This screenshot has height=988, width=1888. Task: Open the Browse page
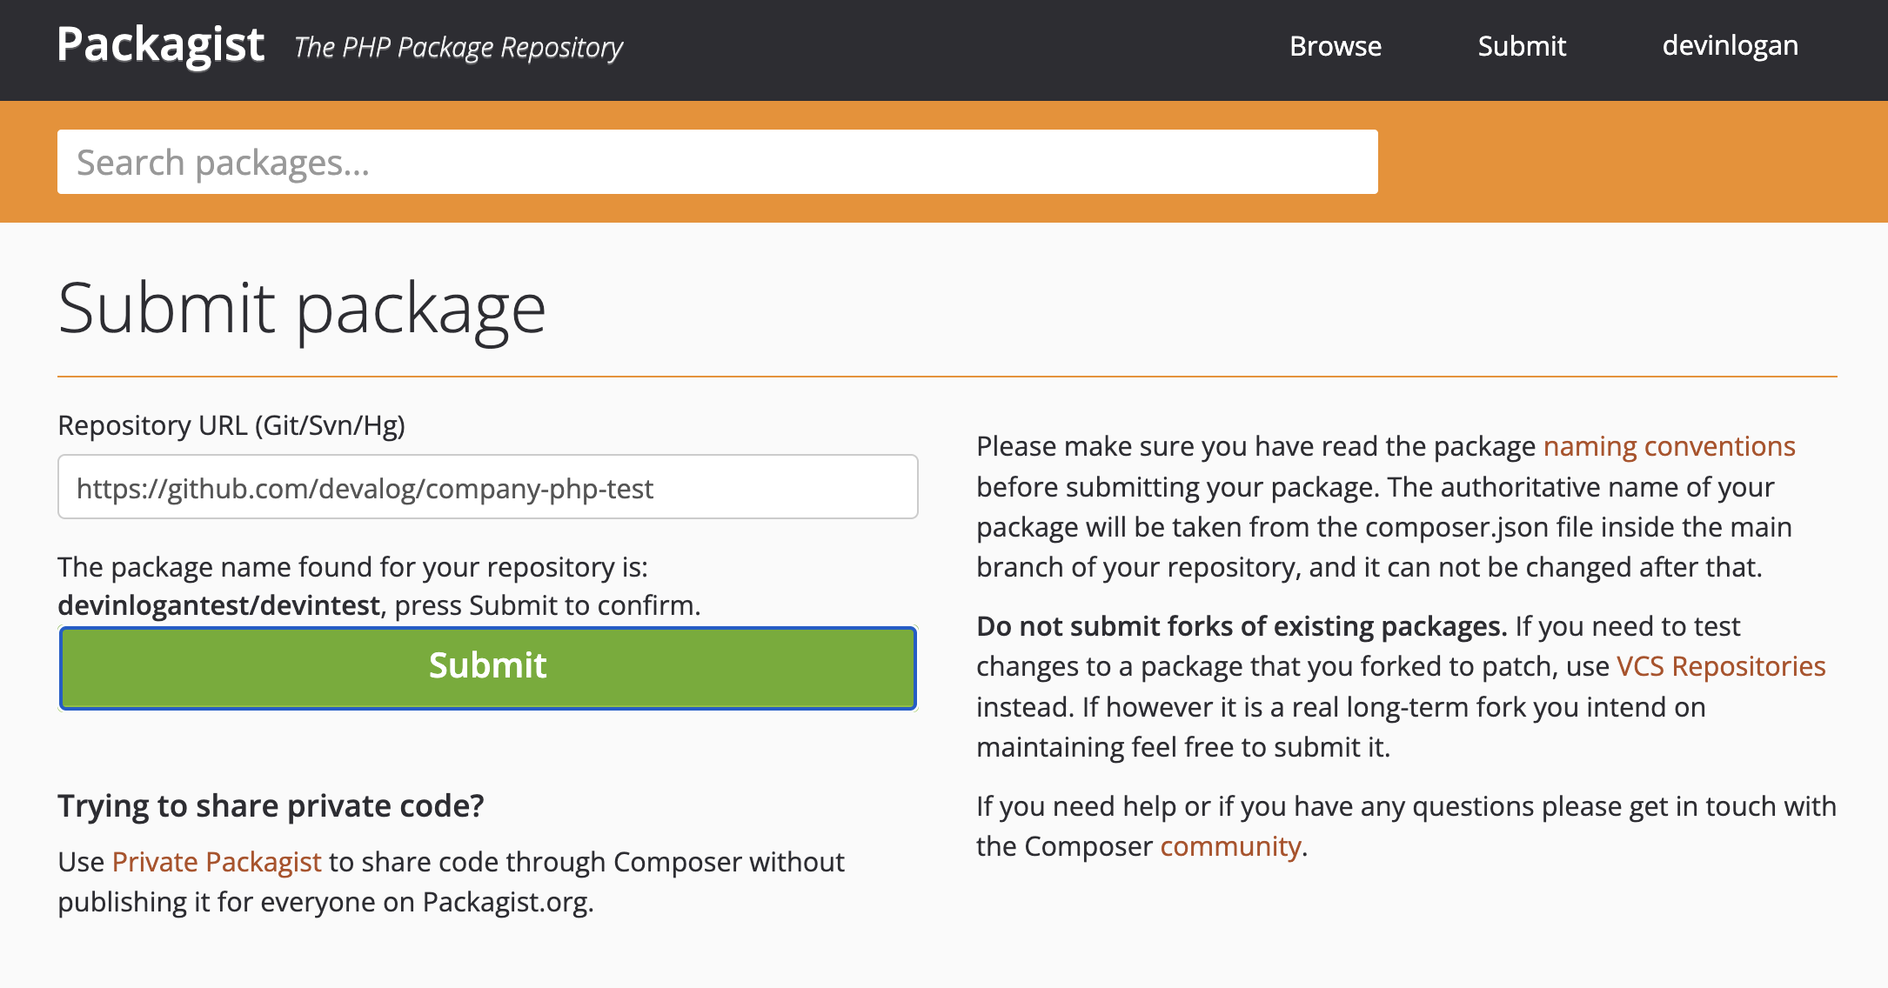tap(1336, 46)
